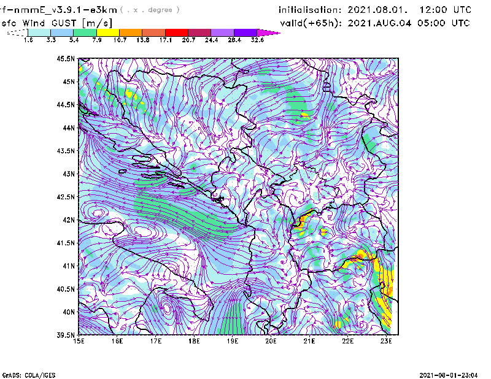Click the 'GrADS: COLA/IGES' credit text
This screenshot has height=379, width=491.
pyautogui.click(x=29, y=375)
